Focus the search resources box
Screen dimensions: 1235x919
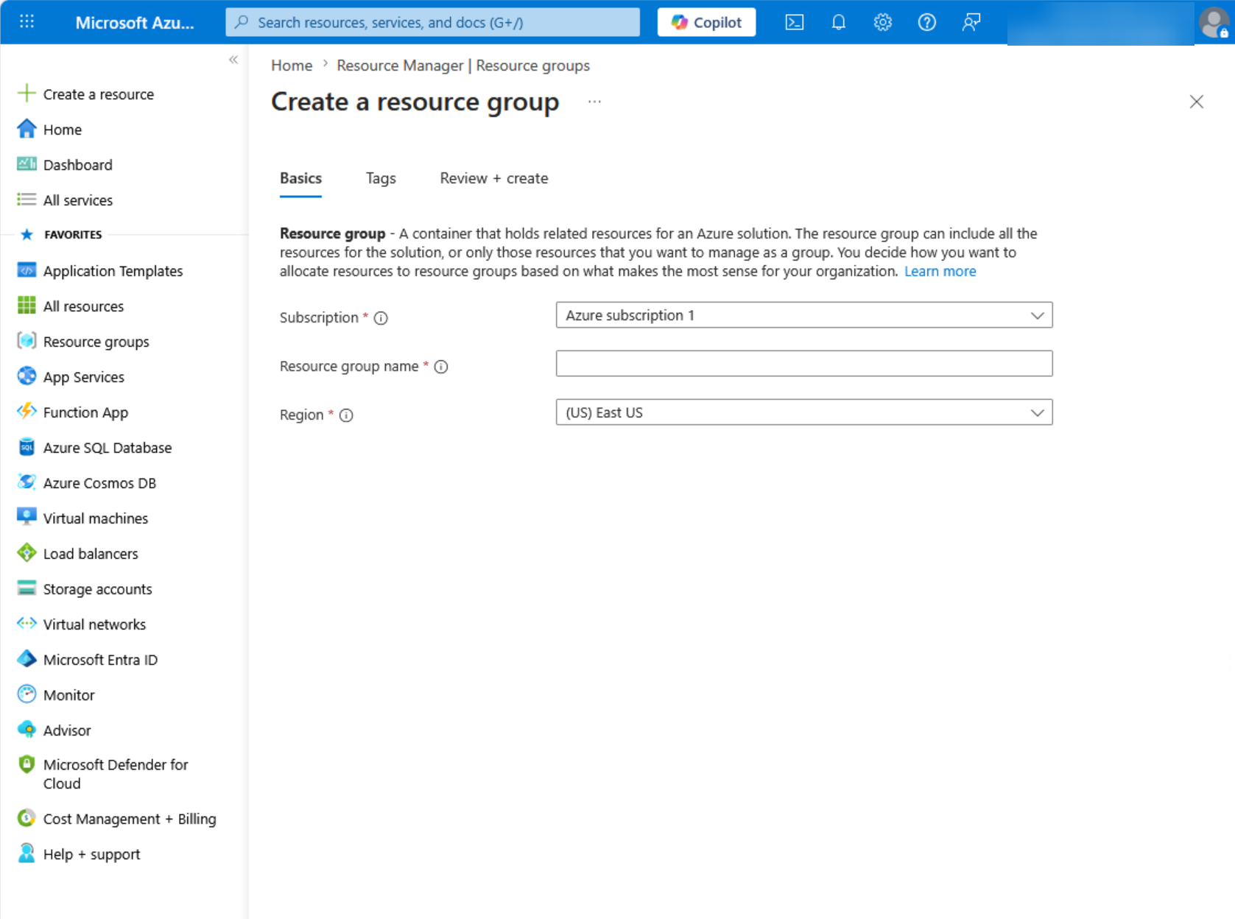pos(433,22)
